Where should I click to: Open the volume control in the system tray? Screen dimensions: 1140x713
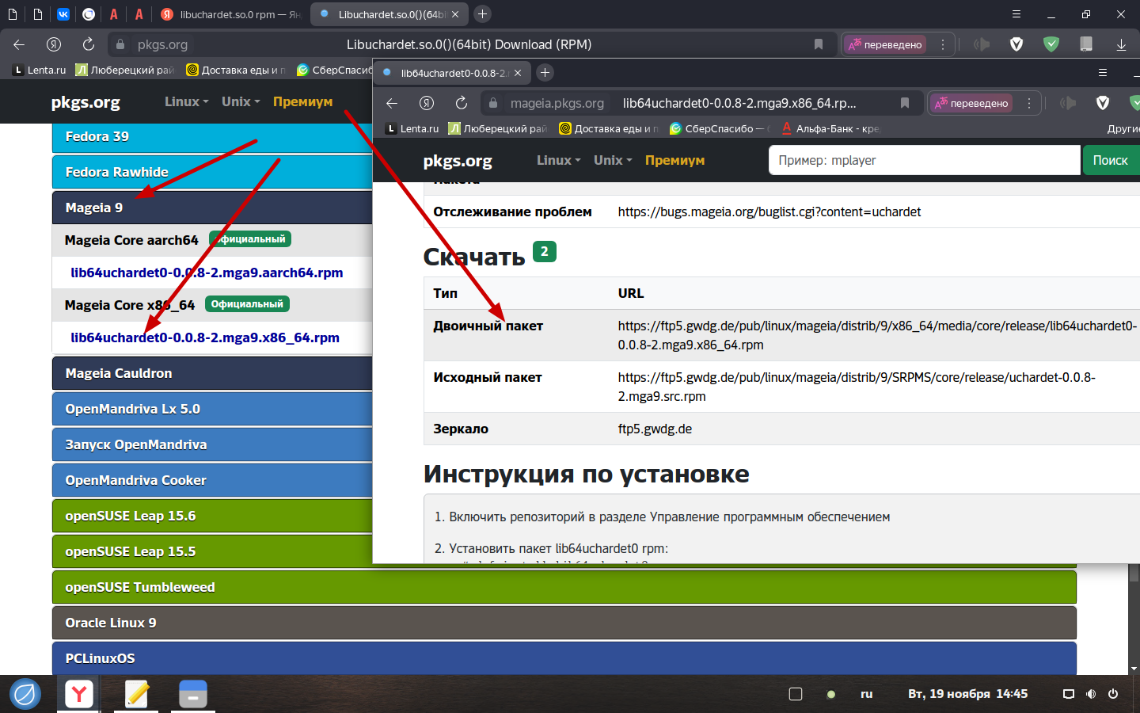coord(1091,694)
